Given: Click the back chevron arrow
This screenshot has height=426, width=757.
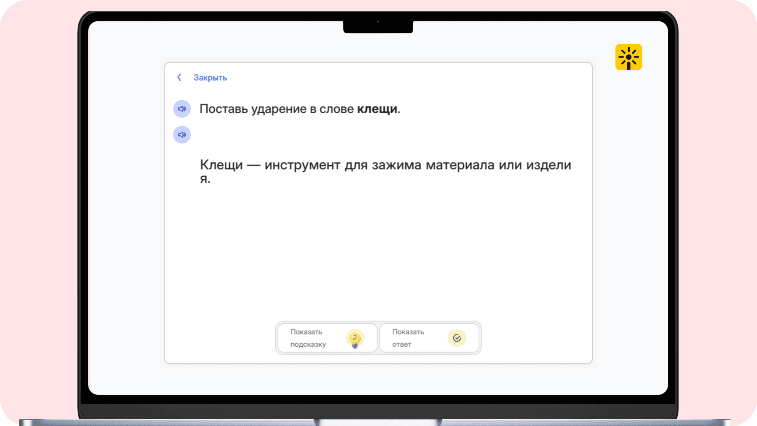Looking at the screenshot, I should pos(179,77).
